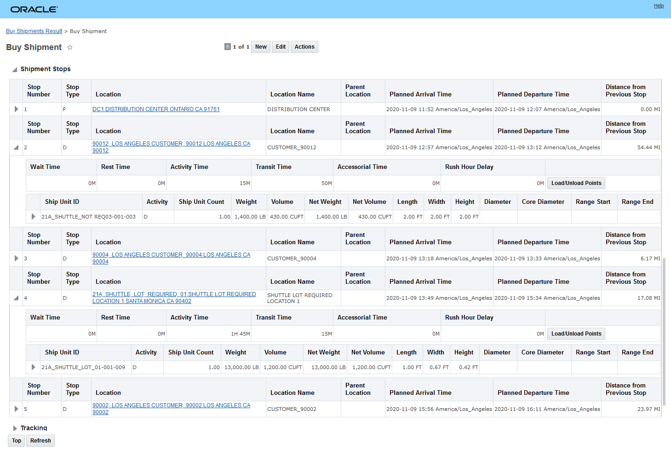Collapse the Shipment Stops section

[15, 69]
